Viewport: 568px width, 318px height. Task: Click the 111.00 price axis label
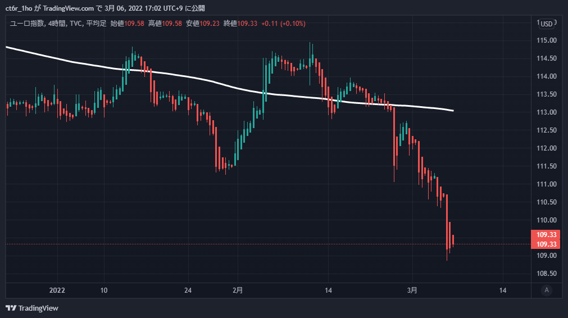tap(546, 184)
